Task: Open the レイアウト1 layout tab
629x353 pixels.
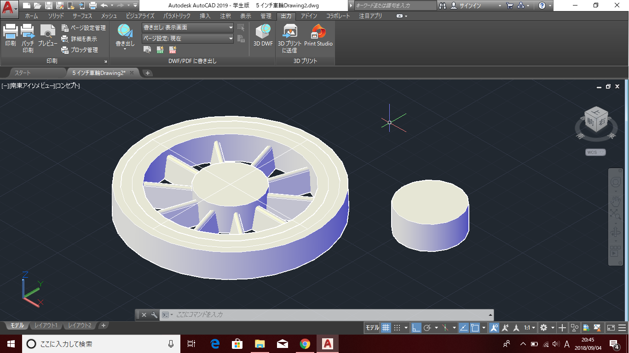Action: [x=46, y=325]
